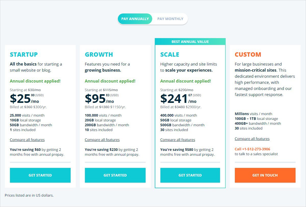Open Compare all features under Custom
Image resolution: width=306 pixels, height=207 pixels.
[x=252, y=139]
